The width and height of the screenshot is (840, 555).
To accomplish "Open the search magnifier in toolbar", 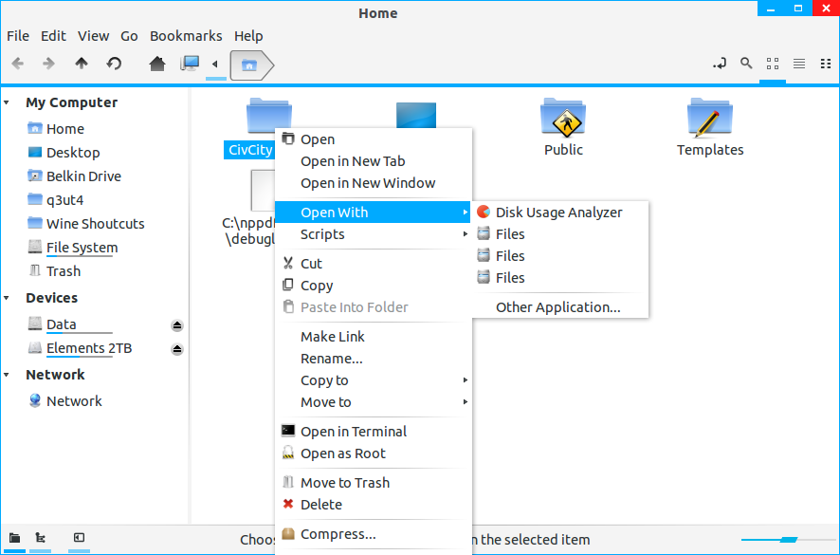I will (746, 64).
